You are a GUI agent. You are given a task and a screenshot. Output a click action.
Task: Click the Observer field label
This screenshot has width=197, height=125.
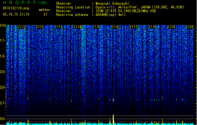click(64, 3)
